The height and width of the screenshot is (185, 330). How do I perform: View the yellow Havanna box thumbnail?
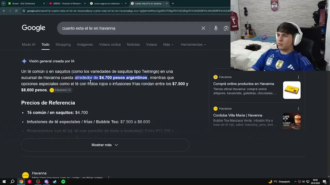pyautogui.click(x=292, y=90)
